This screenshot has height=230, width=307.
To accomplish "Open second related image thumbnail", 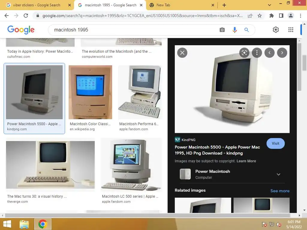I will tap(261, 205).
